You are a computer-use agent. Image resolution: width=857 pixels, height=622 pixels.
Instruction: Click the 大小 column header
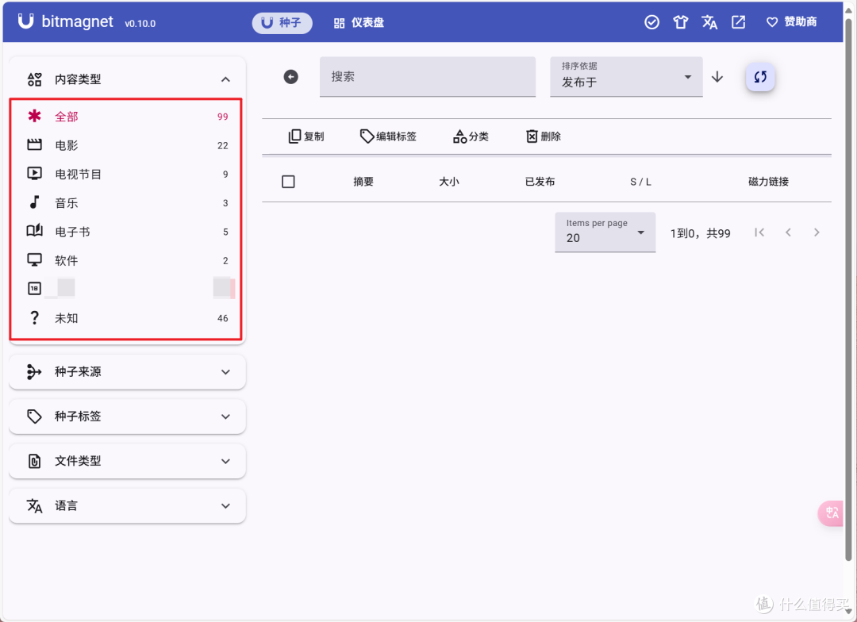pyautogui.click(x=448, y=182)
